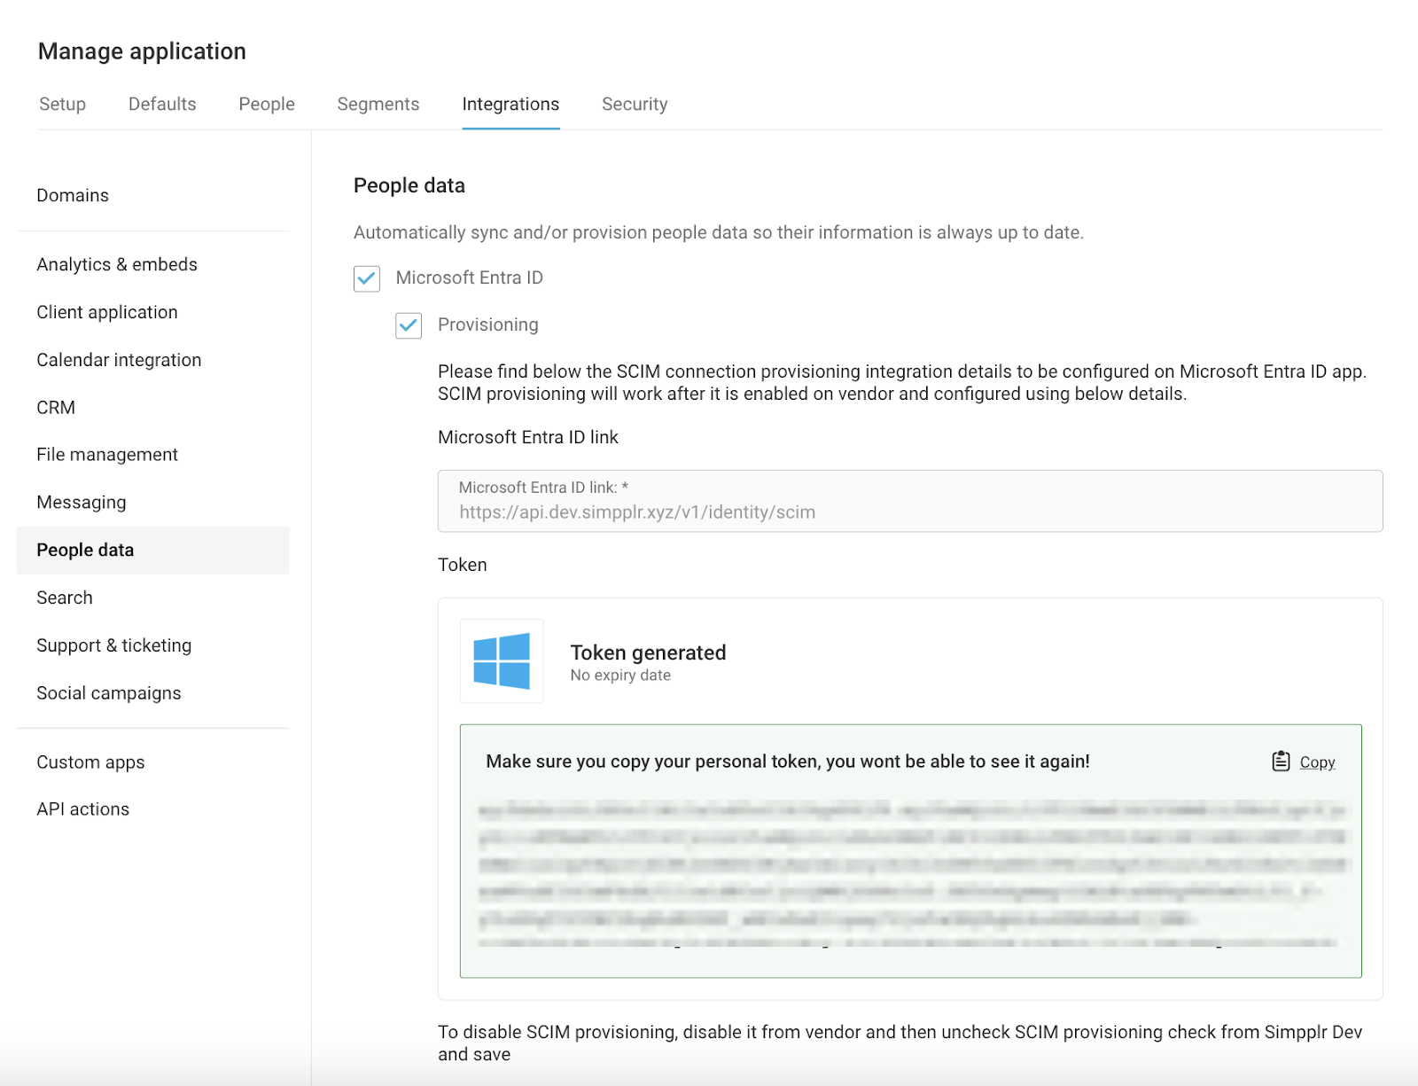Screen dimensions: 1418x1086
Task: Click the clipboard copy icon
Action: [x=1281, y=762]
